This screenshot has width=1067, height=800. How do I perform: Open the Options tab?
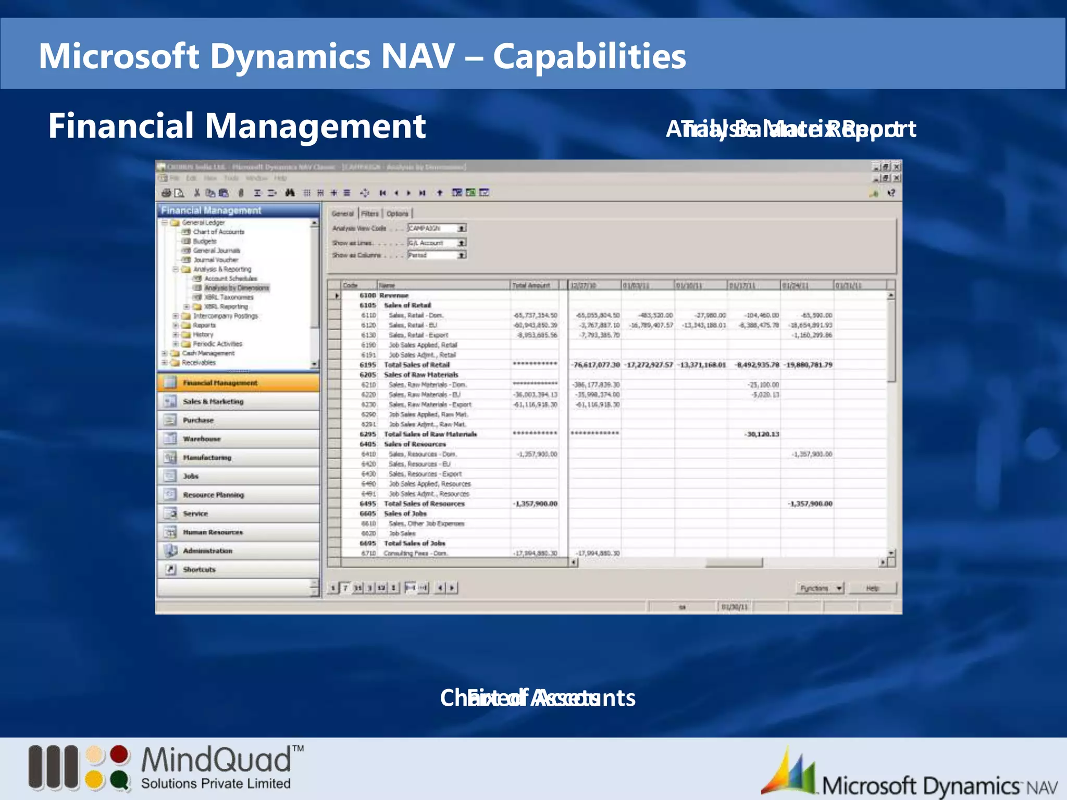tap(397, 214)
